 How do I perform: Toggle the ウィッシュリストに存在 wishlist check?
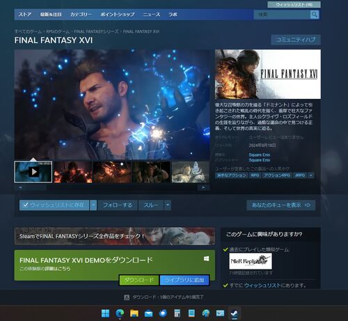point(54,205)
